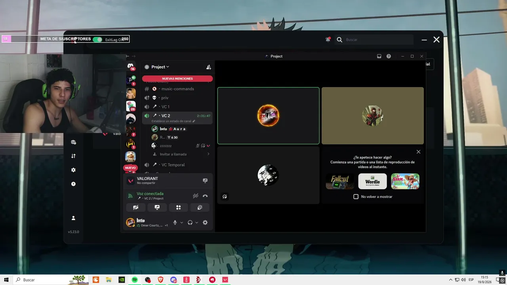Viewport: 507px width, 285px height.
Task: Toggle the ExitLag ON switch
Action: click(x=97, y=39)
